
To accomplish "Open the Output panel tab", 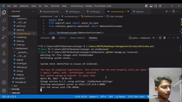I will coord(62,38).
